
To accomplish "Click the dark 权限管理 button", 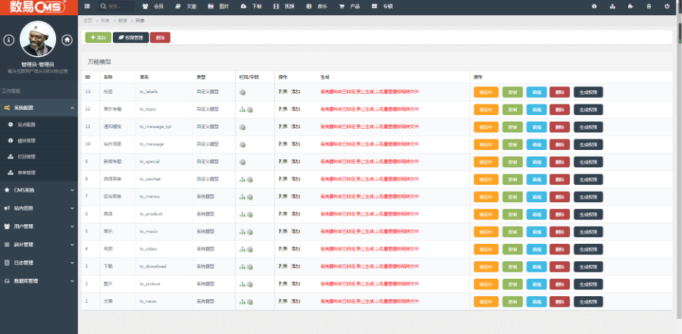I will [131, 38].
